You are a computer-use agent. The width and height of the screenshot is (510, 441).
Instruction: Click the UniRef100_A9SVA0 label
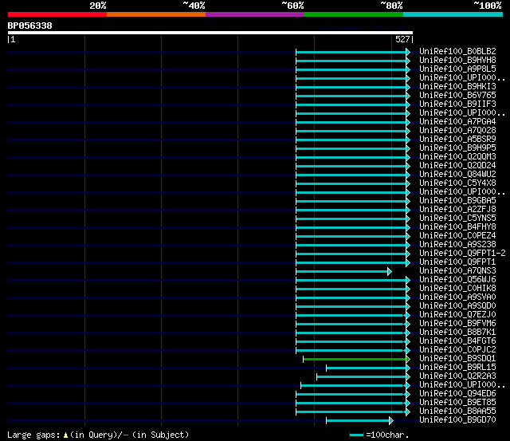tap(457, 297)
